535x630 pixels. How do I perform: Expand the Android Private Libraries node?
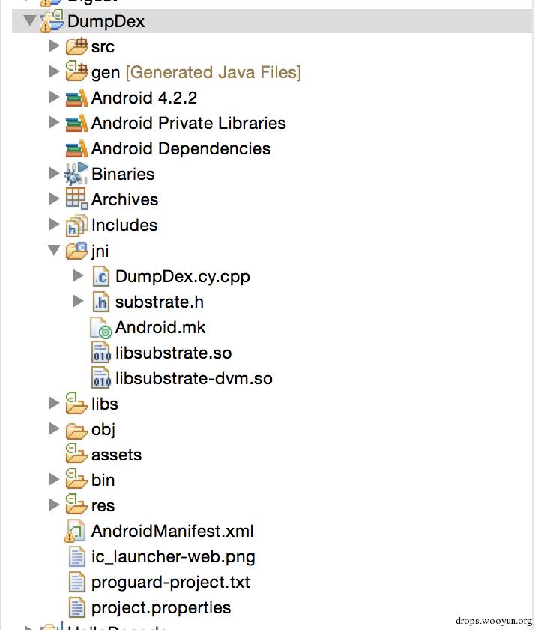click(x=54, y=123)
